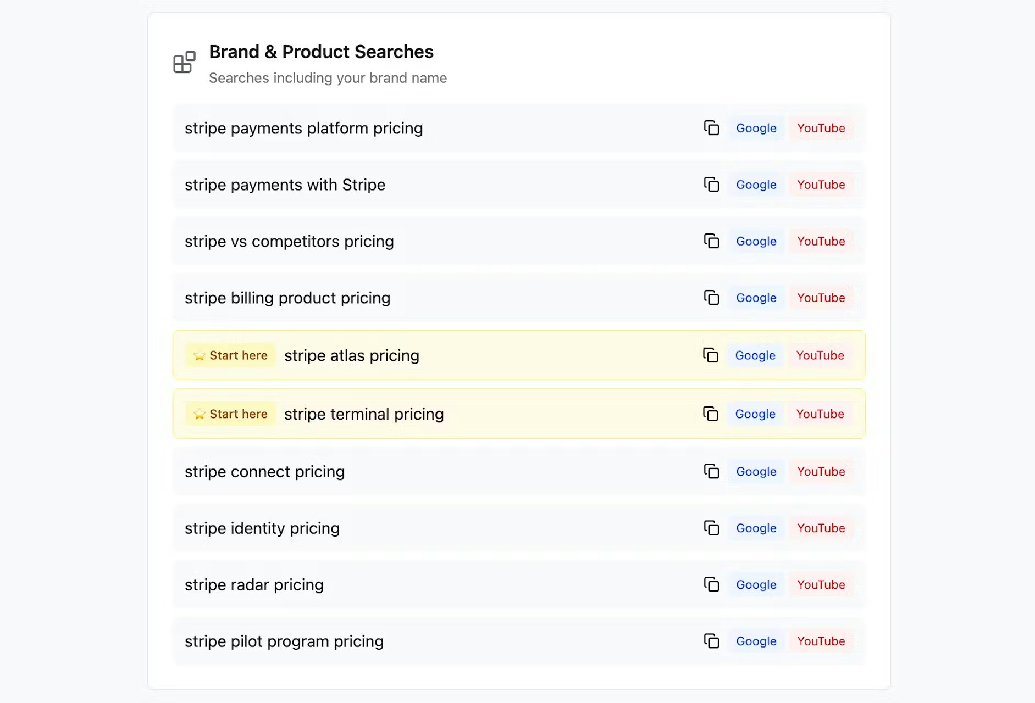The height and width of the screenshot is (703, 1035).
Task: Open YouTube results for 'stripe radar pricing'
Action: pyautogui.click(x=821, y=585)
